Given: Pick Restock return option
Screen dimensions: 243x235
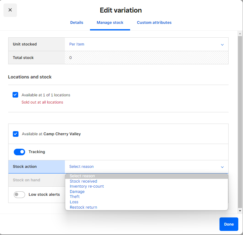Looking at the screenshot, I should 146,207.
